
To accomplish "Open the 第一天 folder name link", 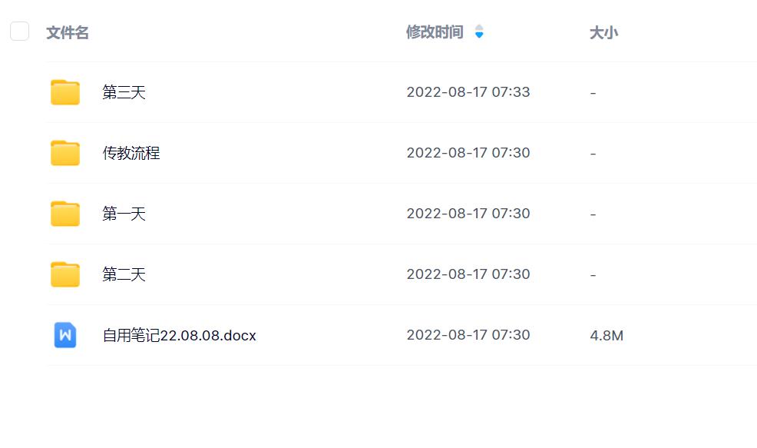I will click(x=124, y=214).
